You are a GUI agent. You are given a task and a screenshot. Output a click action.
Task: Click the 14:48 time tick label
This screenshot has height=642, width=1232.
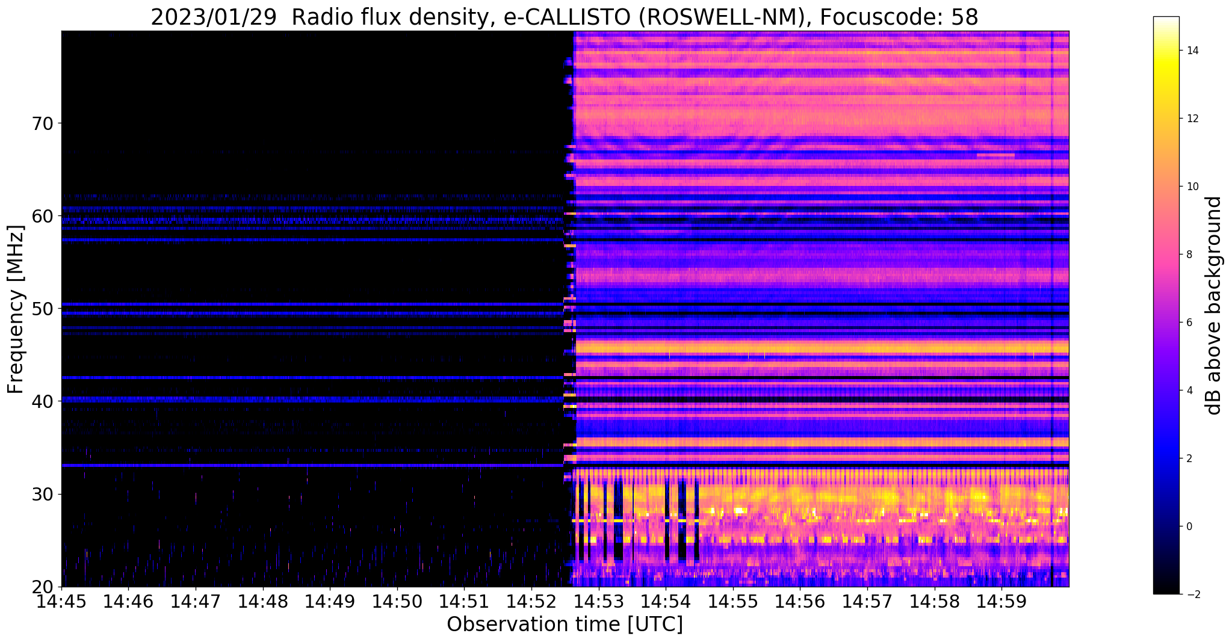click(x=262, y=601)
